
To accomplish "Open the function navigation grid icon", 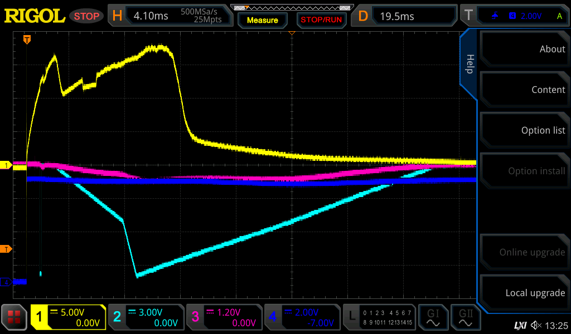I will [14, 317].
